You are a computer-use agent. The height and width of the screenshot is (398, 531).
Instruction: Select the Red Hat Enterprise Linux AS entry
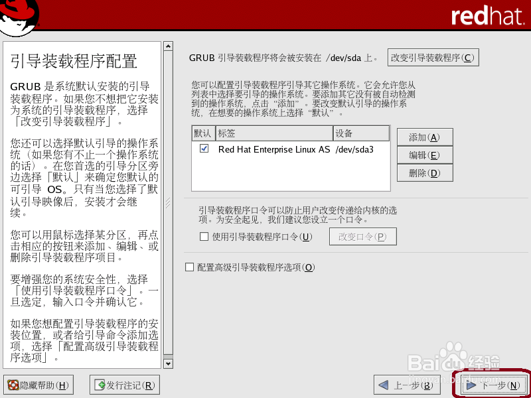coord(274,149)
